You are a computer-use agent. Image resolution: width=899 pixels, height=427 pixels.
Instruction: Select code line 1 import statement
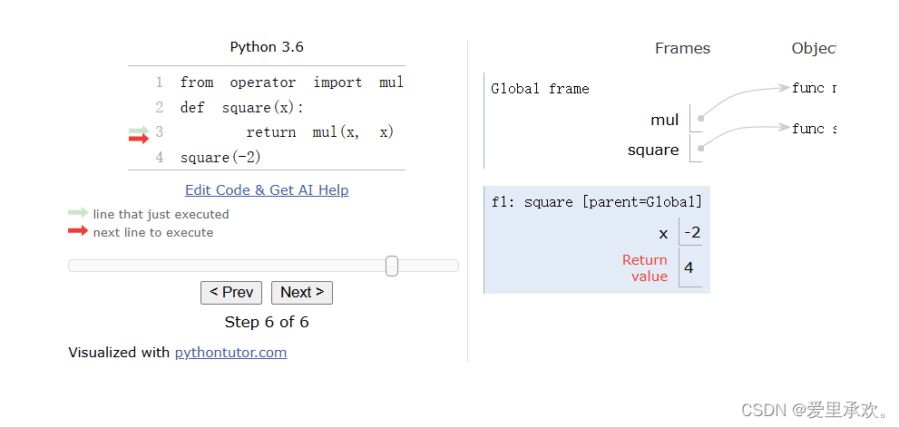pyautogui.click(x=292, y=82)
